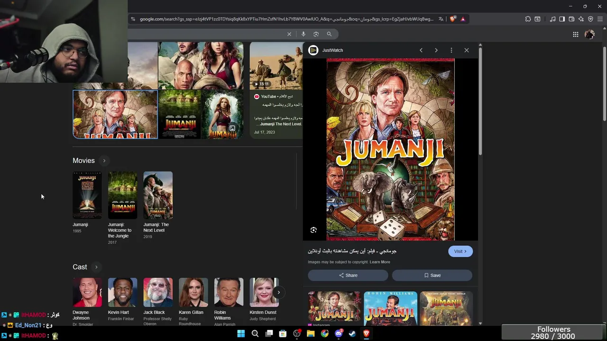Click the Arabic JustWatch result title
Viewport: 607px width, 341px height.
click(352, 251)
